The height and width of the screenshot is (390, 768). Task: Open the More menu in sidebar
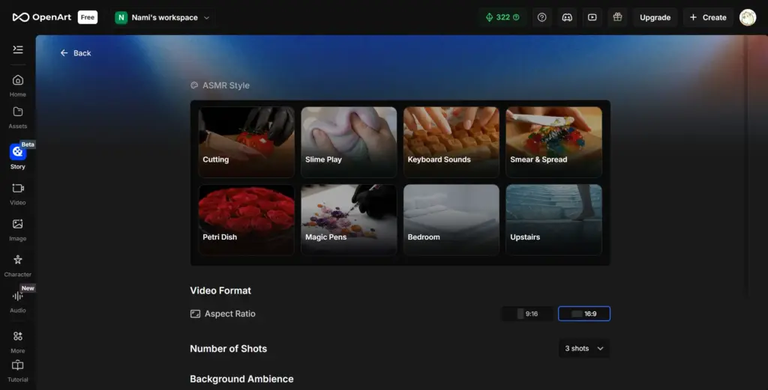(x=18, y=338)
